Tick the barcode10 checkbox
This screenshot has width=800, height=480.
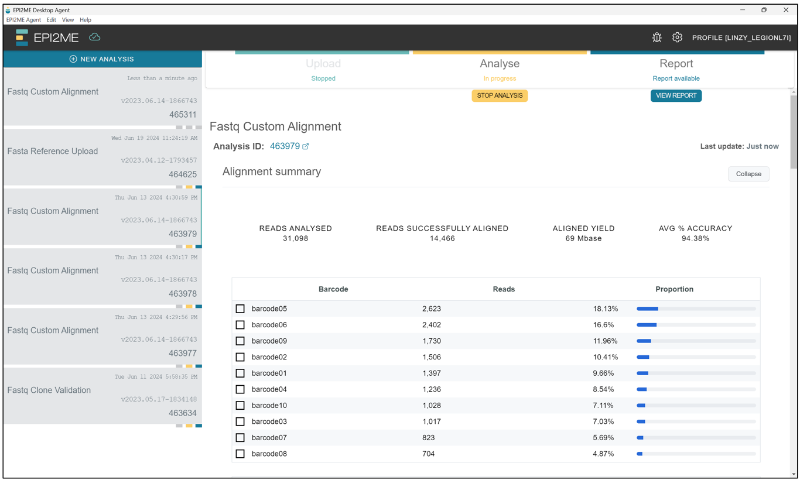click(240, 405)
